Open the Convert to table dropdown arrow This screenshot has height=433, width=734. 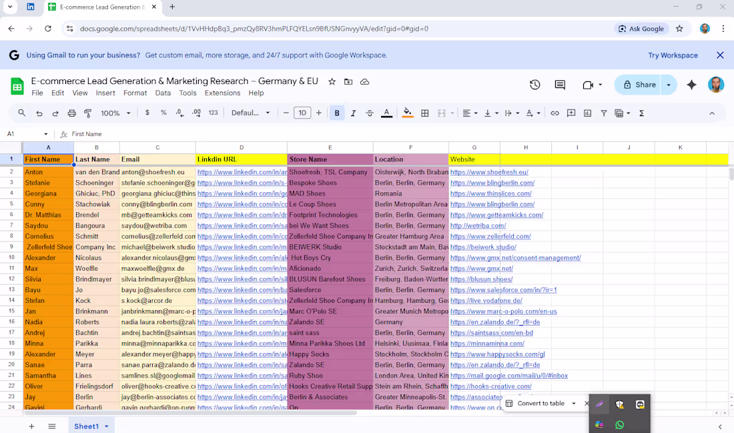point(574,404)
